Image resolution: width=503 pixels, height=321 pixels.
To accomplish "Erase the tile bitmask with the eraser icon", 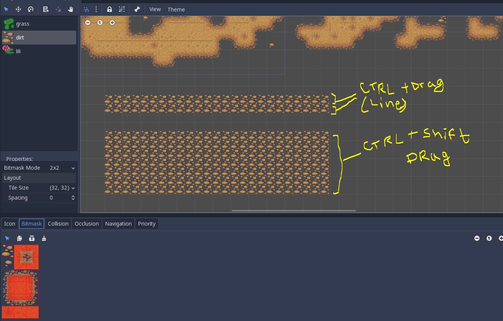I will pyautogui.click(x=44, y=238).
